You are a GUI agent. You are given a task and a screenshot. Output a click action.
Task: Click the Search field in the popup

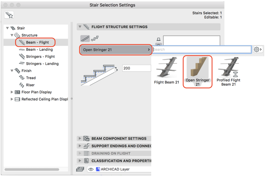tap(202, 49)
